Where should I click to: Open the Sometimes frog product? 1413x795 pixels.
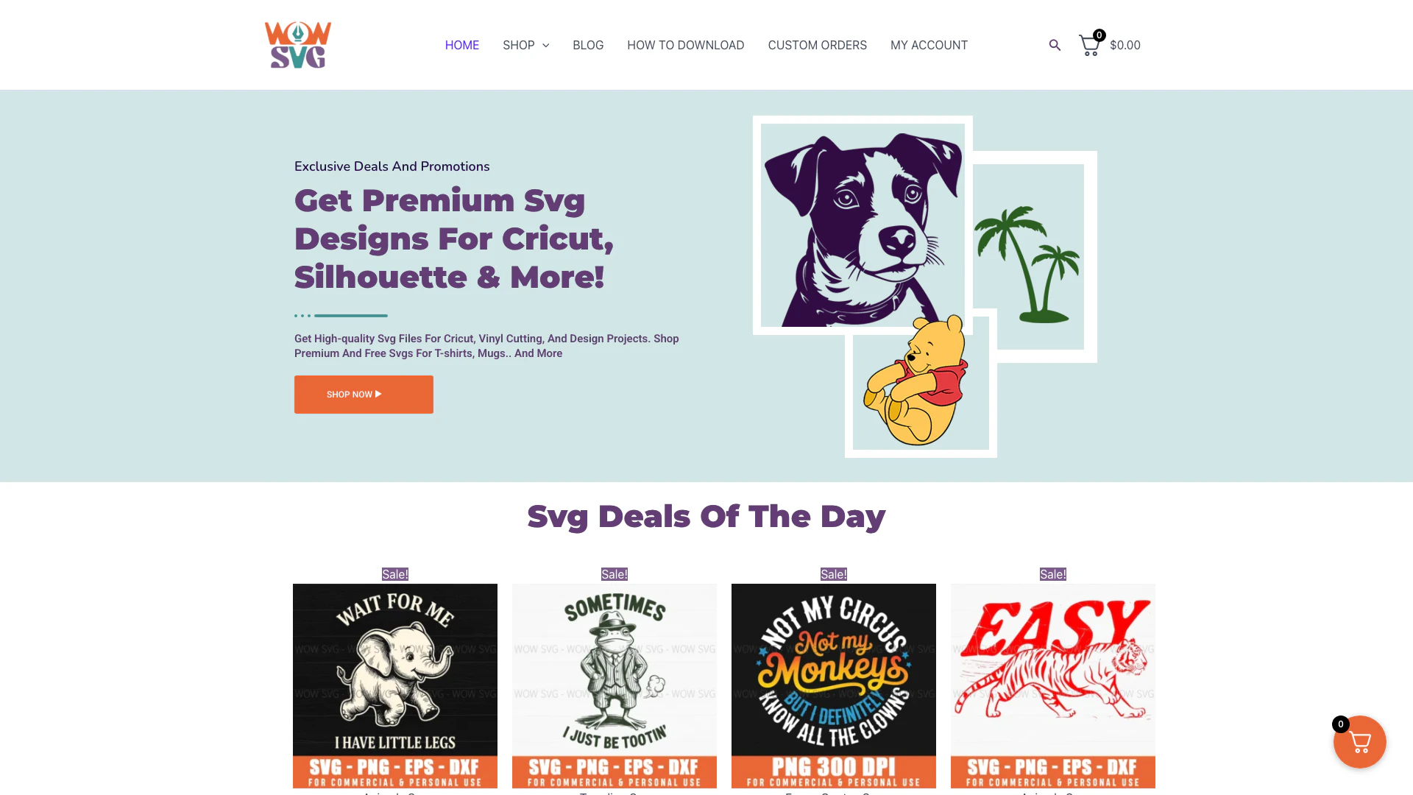tap(615, 686)
